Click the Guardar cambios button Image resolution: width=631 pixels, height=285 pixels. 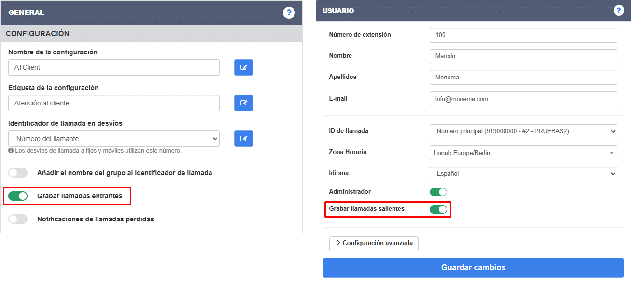tap(473, 268)
